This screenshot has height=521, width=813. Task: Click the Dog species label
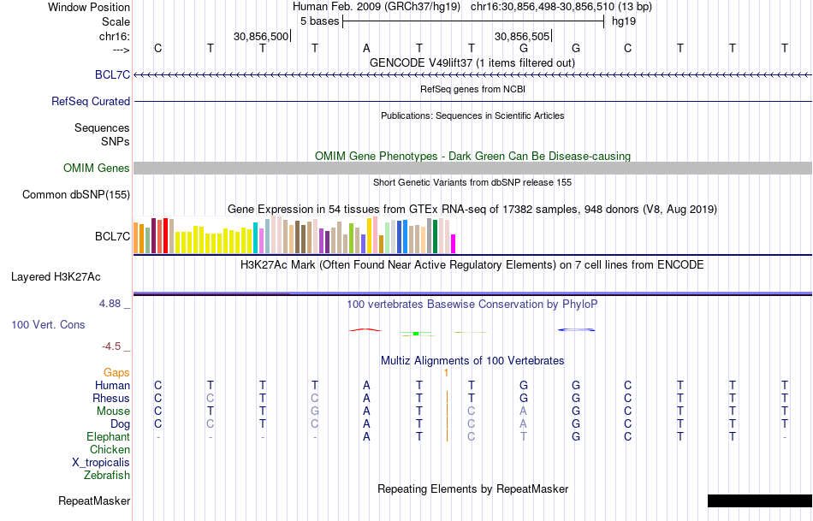pos(120,424)
